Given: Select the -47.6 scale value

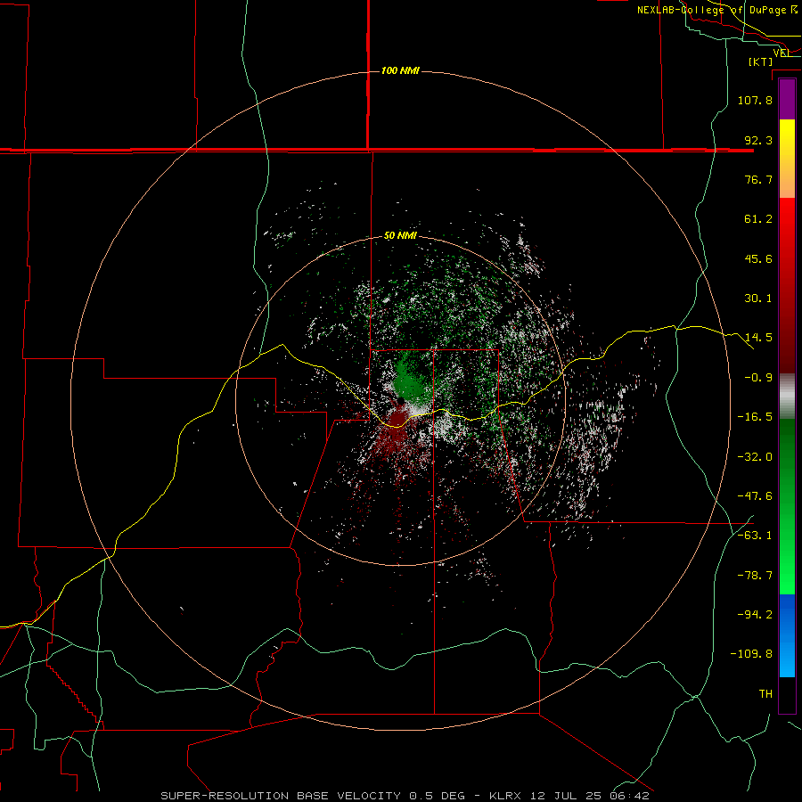Looking at the screenshot, I should coord(755,496).
